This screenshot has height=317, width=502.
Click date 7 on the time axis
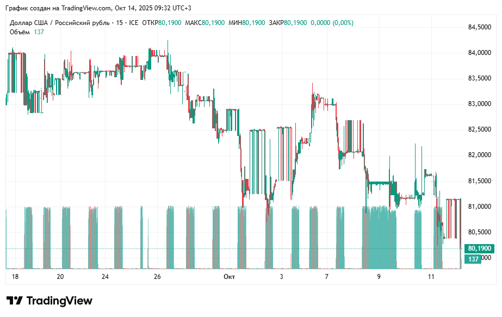tap(326, 277)
